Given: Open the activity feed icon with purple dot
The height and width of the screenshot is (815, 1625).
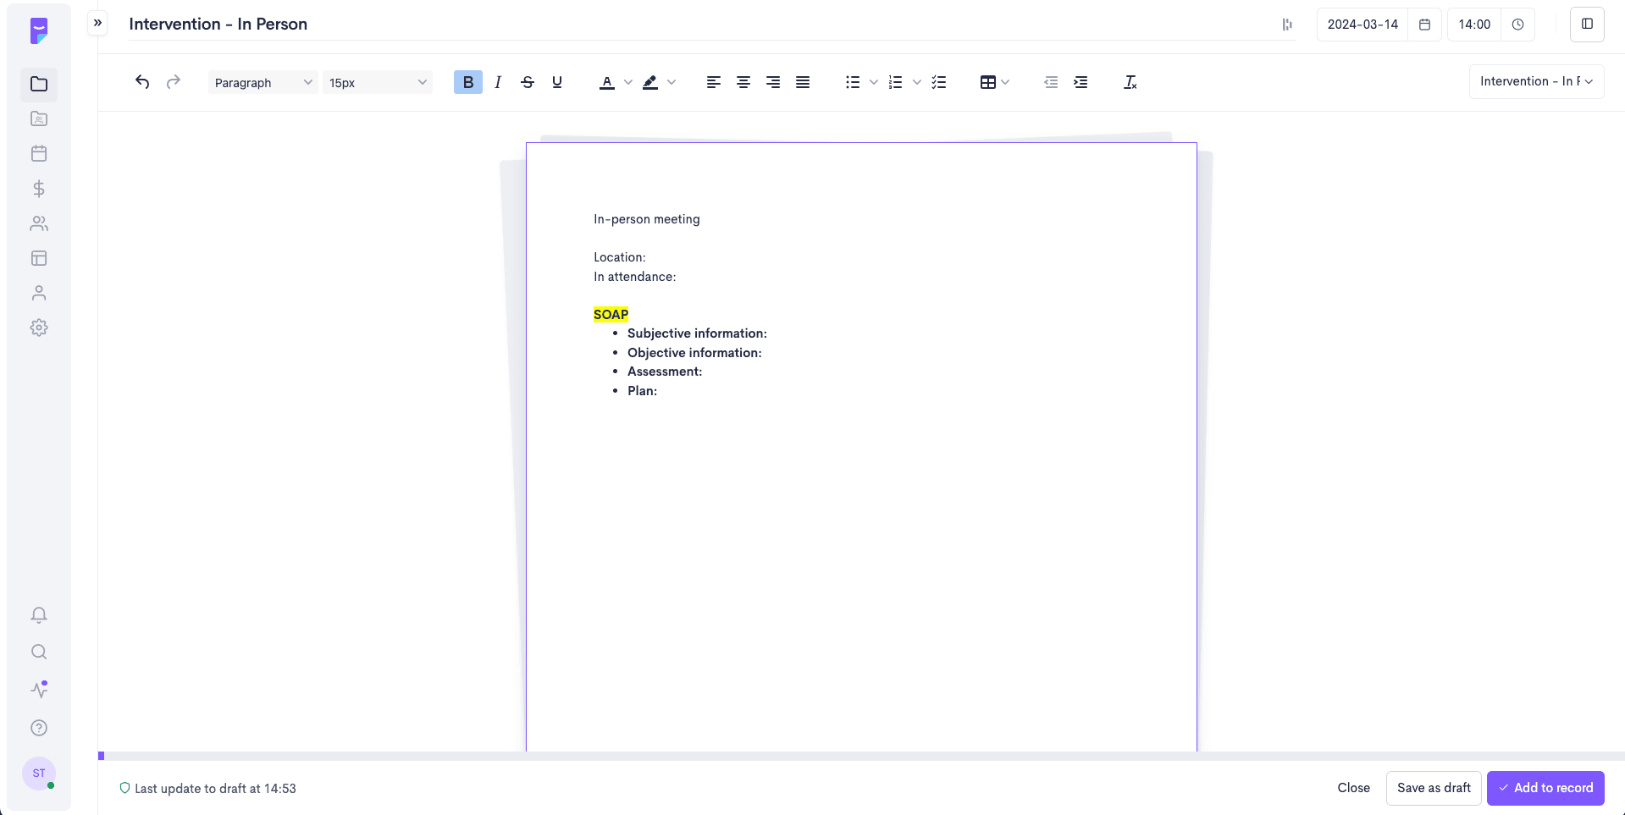Looking at the screenshot, I should [x=39, y=690].
